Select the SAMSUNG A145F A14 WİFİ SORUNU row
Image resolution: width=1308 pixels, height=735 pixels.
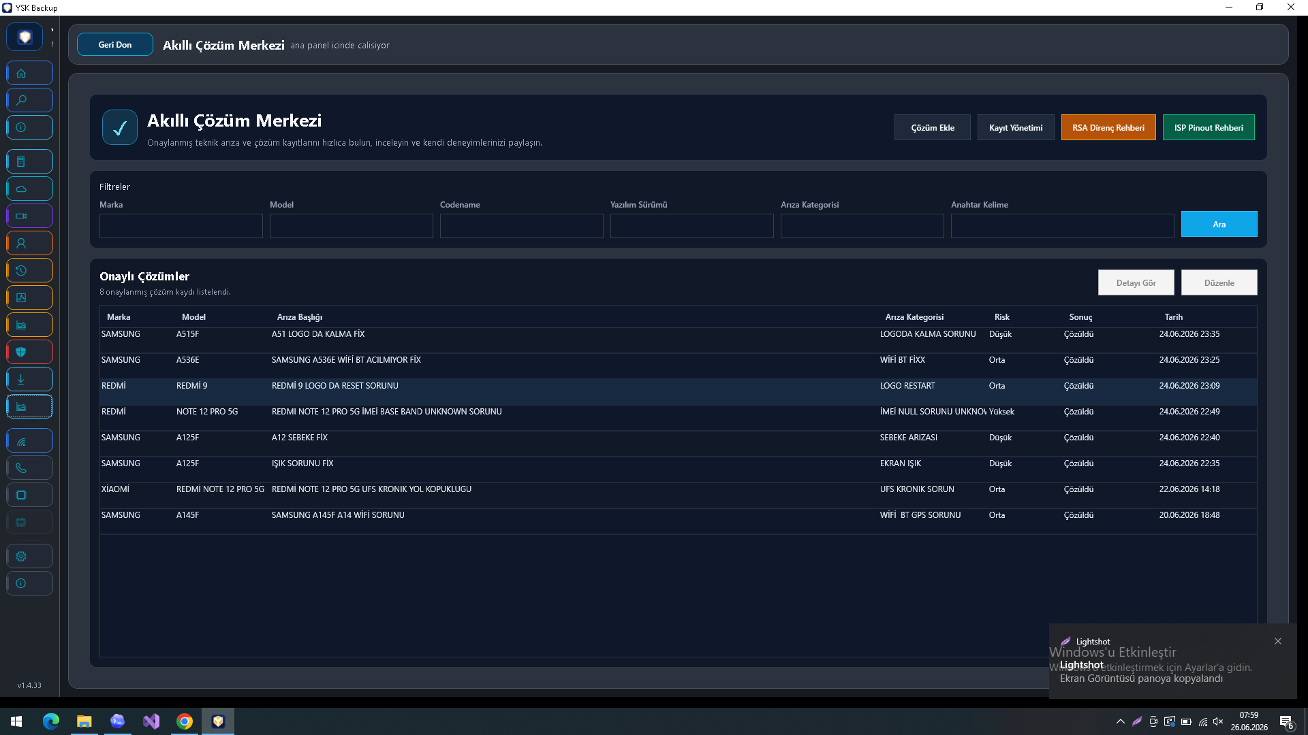pos(679,521)
